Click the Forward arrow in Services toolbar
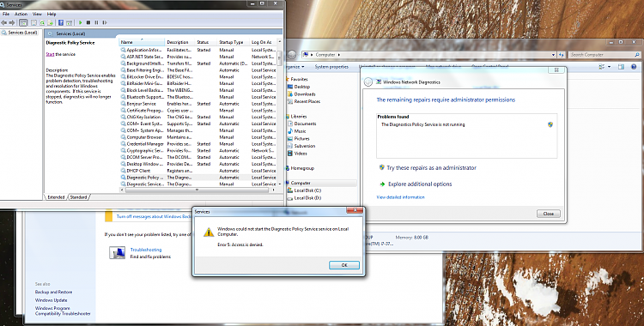The image size is (644, 326). (12, 22)
